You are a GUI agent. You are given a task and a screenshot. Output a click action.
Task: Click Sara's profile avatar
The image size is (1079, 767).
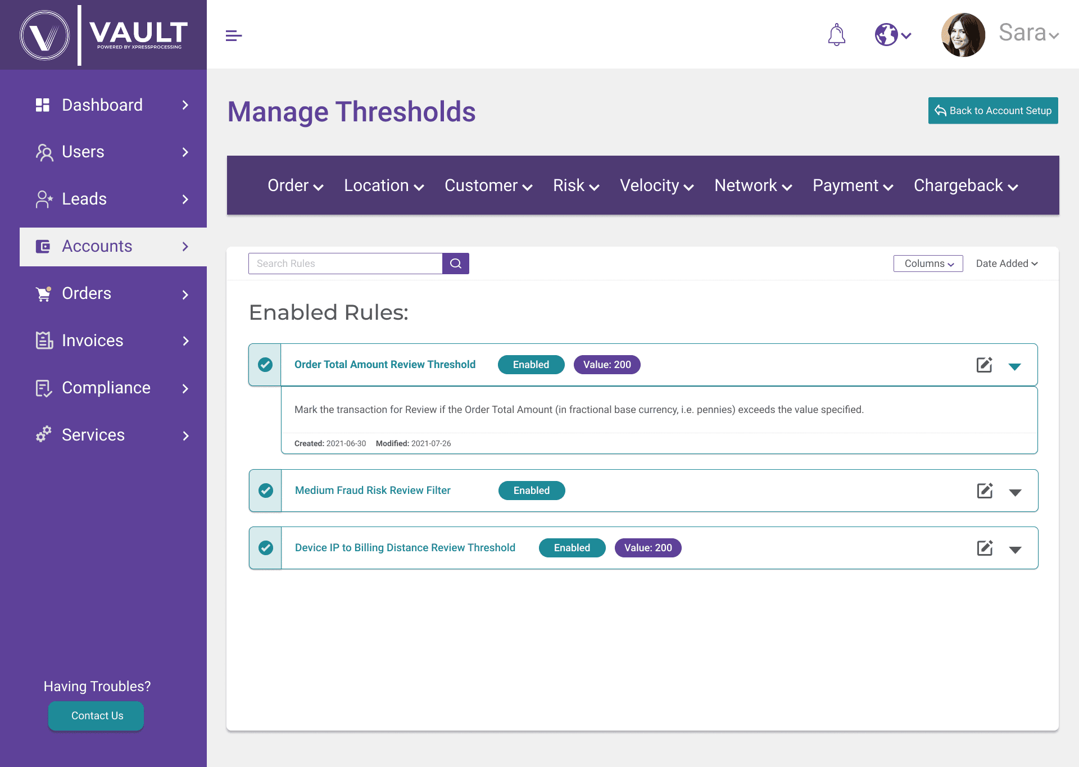963,35
